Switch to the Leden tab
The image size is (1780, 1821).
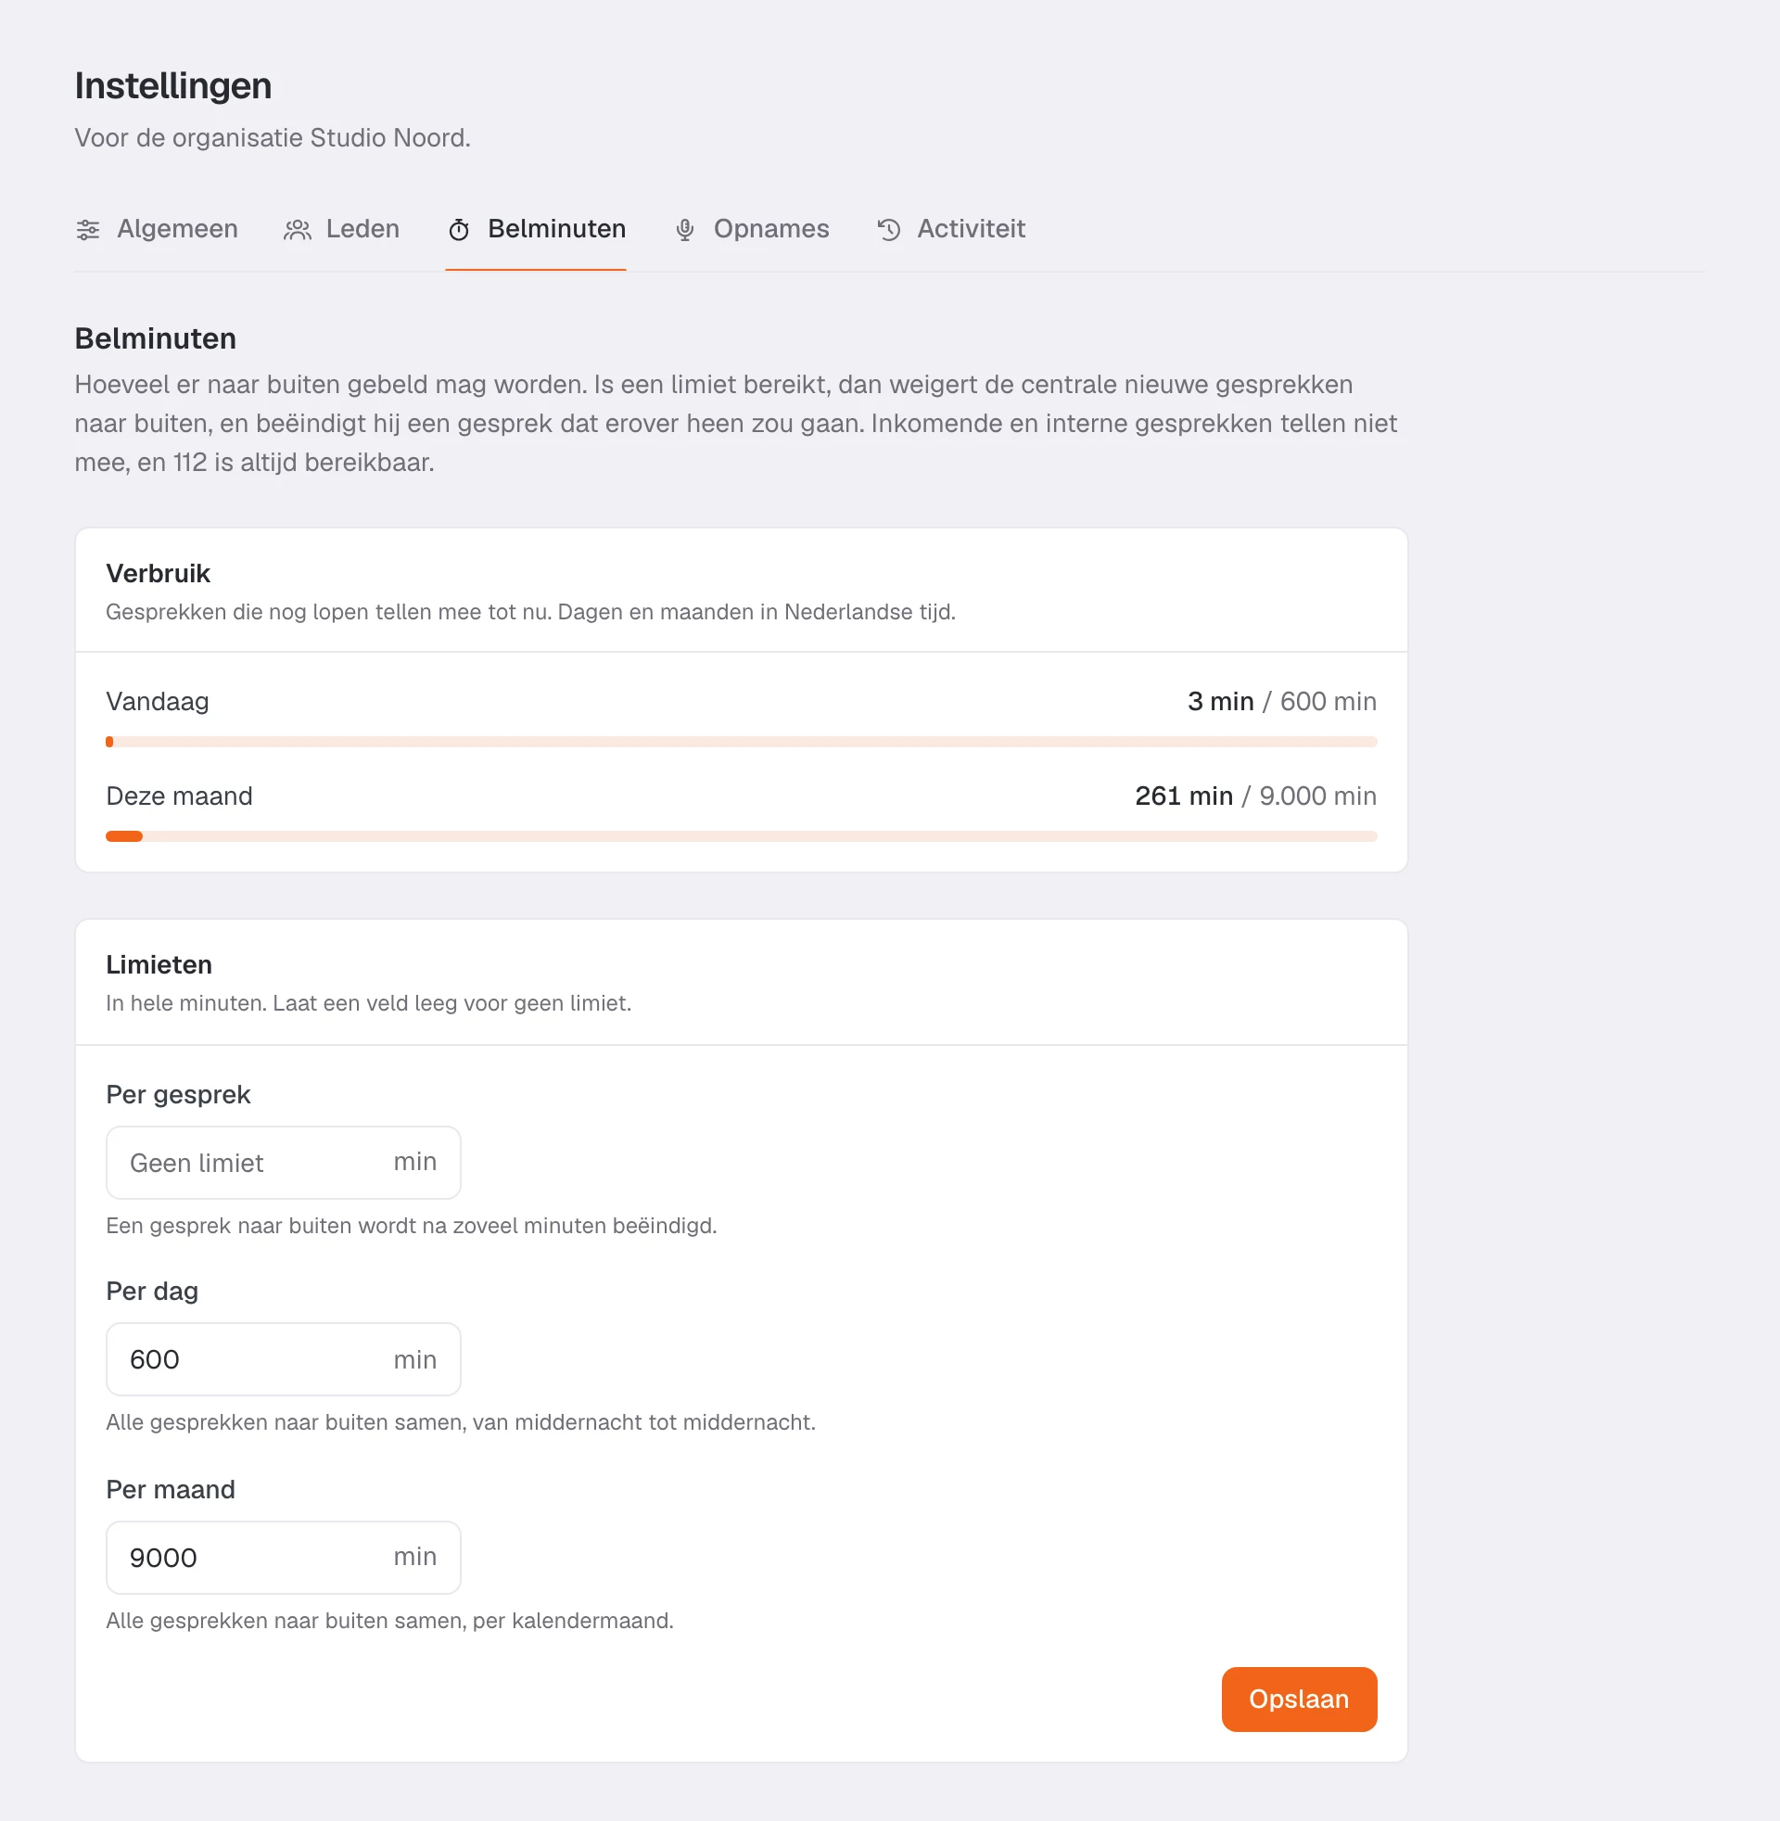342,229
